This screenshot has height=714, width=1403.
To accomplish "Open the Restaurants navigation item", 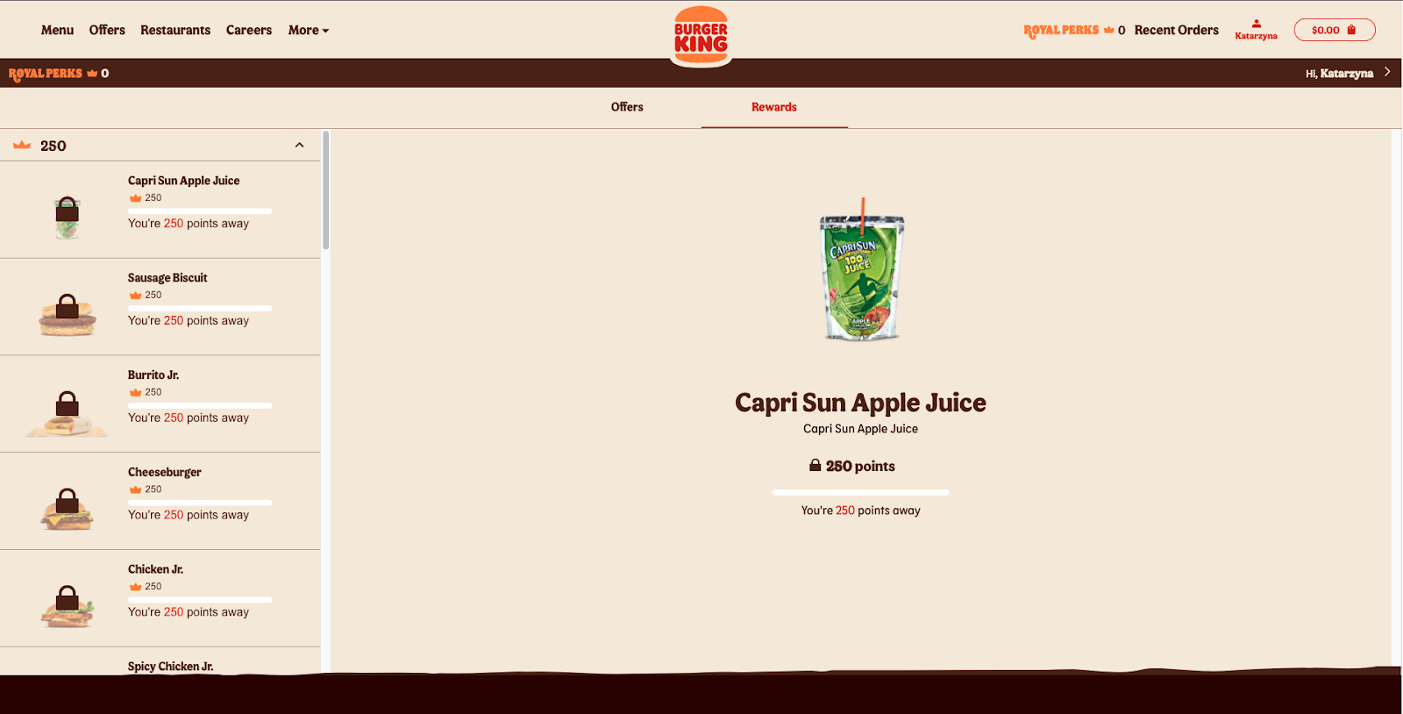I will click(x=175, y=30).
